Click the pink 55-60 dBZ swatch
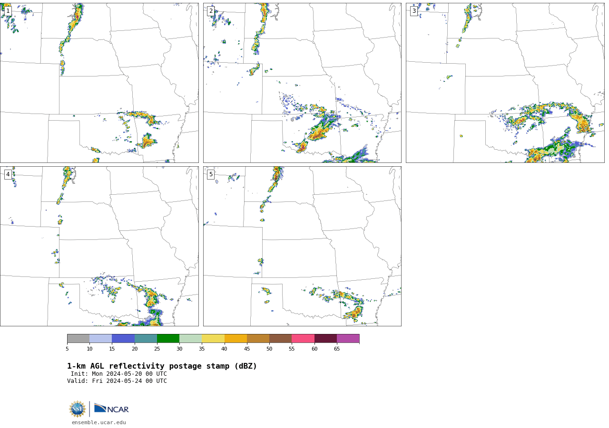609x428 pixels. 303,339
